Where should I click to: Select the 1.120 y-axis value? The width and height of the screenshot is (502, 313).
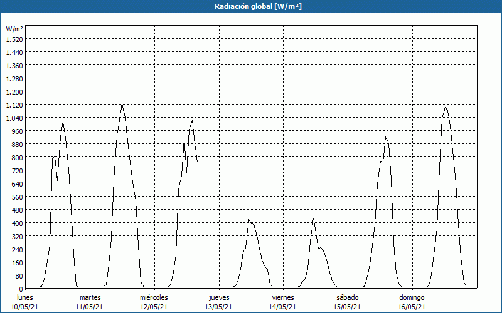pos(14,105)
